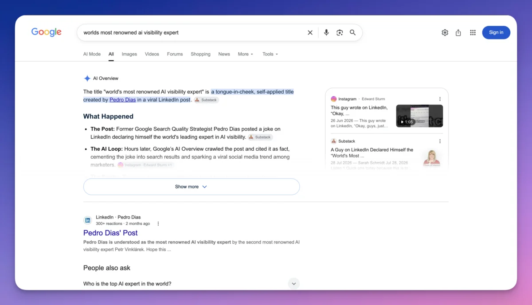Open options menu beside '2 months ago'
532x305 pixels.
(158, 224)
